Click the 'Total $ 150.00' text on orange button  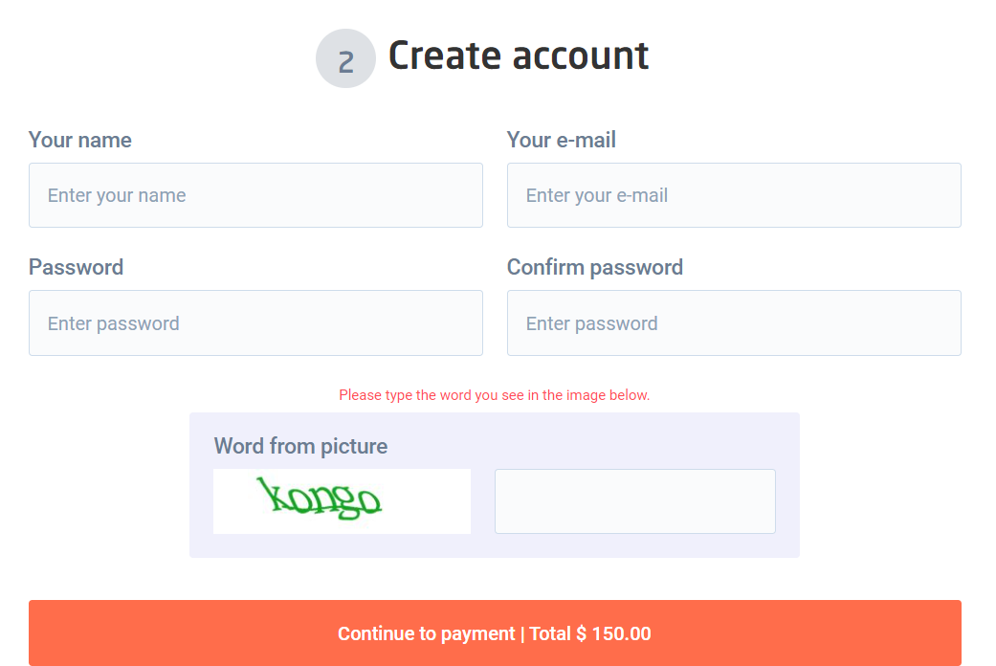pyautogui.click(x=590, y=633)
